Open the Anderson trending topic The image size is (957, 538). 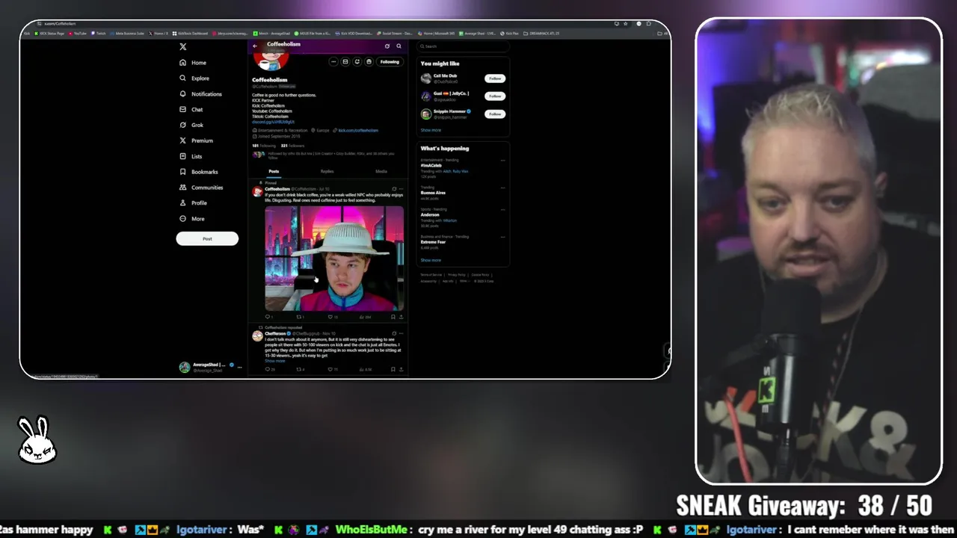coord(430,215)
